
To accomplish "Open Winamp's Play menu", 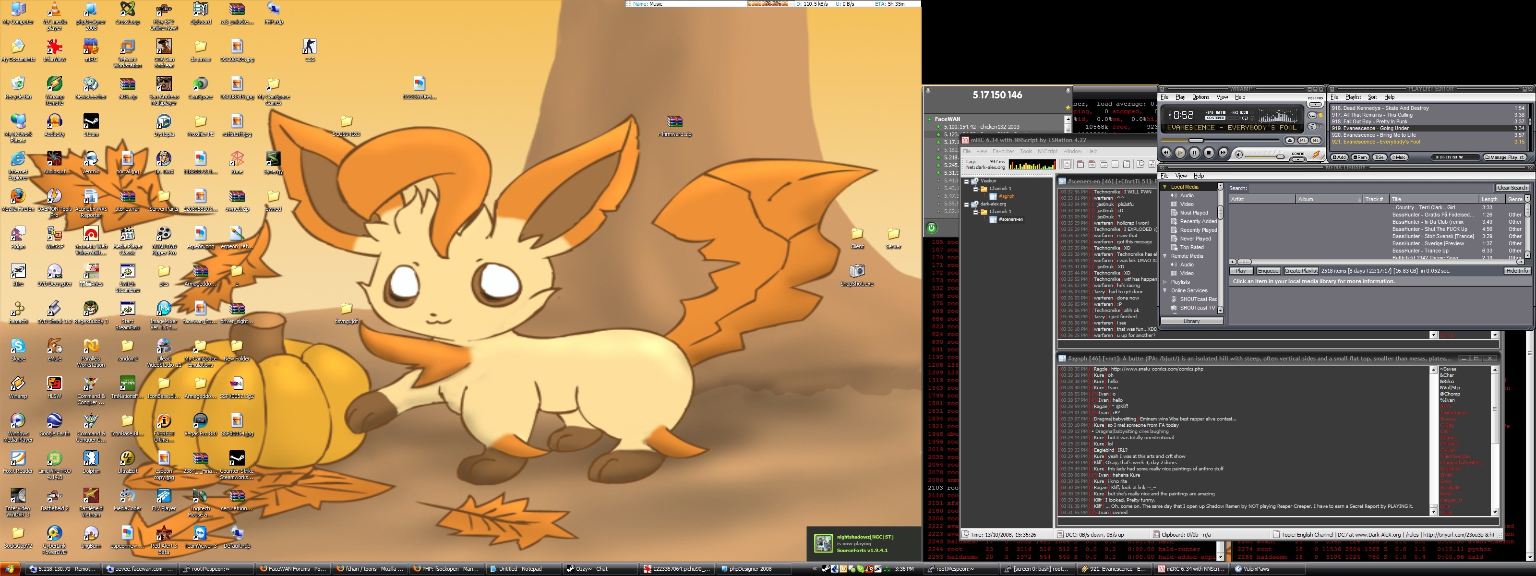I will coord(1181,97).
